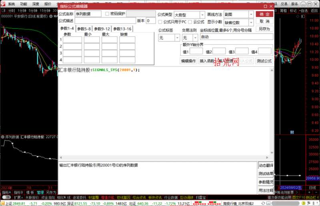Toggle the switch left of 扩展
The image size is (320, 206).
pos(6,198)
